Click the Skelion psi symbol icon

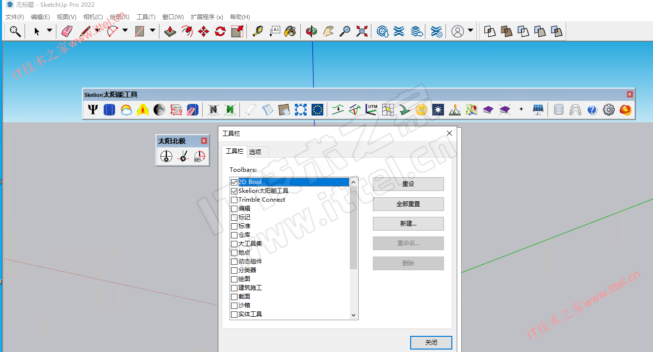[93, 110]
